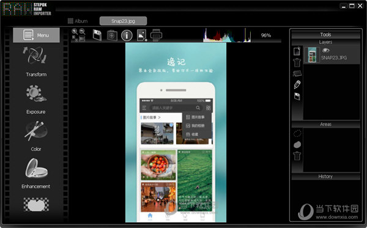
Task: Select the Snap23.jpg tab
Action: click(x=123, y=21)
